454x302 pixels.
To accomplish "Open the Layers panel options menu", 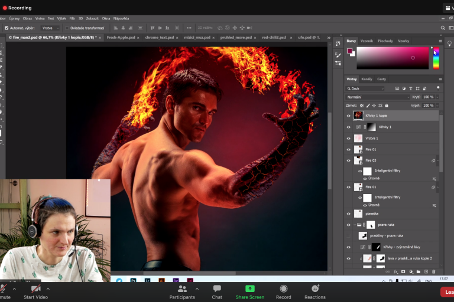I will (440, 79).
